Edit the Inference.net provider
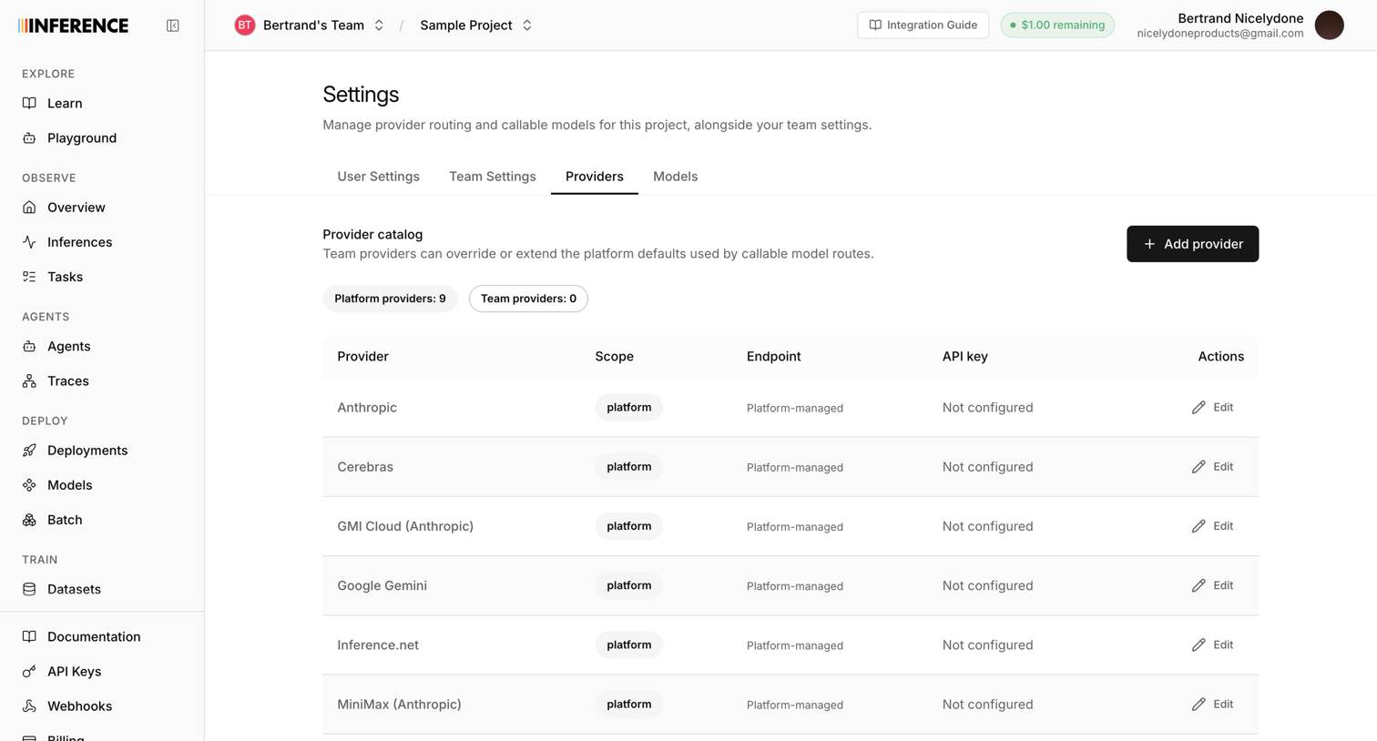Viewport: 1377px width, 741px height. pyautogui.click(x=1212, y=645)
